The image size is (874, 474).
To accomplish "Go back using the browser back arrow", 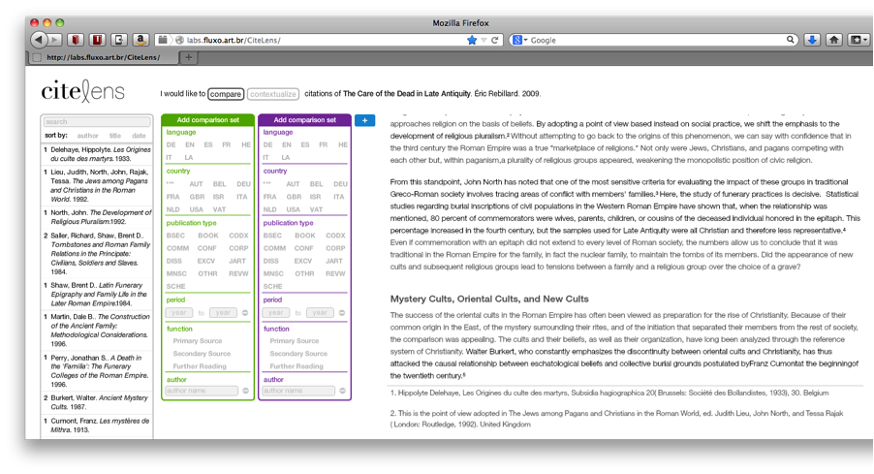I will (38, 40).
